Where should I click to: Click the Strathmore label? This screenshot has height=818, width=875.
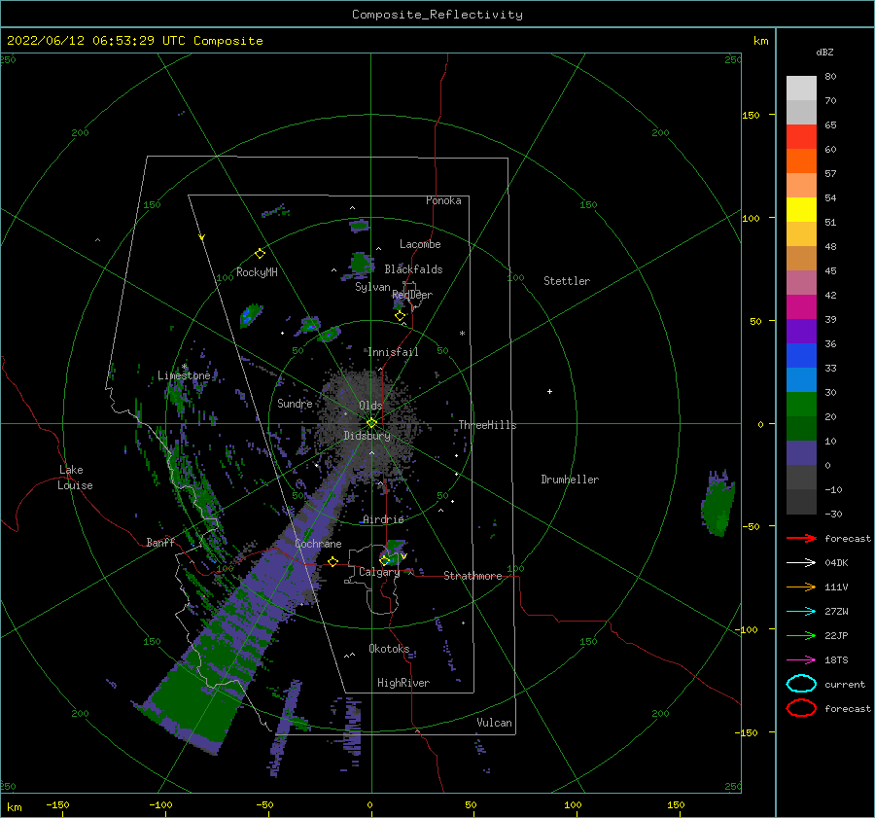click(x=472, y=576)
